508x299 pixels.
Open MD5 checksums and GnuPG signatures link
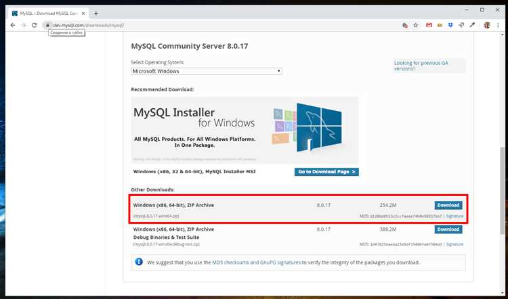click(x=256, y=262)
